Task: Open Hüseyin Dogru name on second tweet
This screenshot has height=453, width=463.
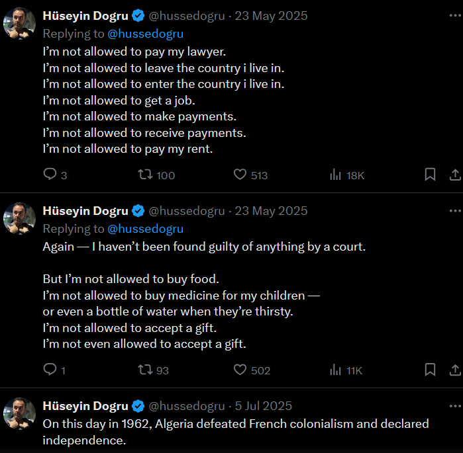Action: (x=85, y=211)
